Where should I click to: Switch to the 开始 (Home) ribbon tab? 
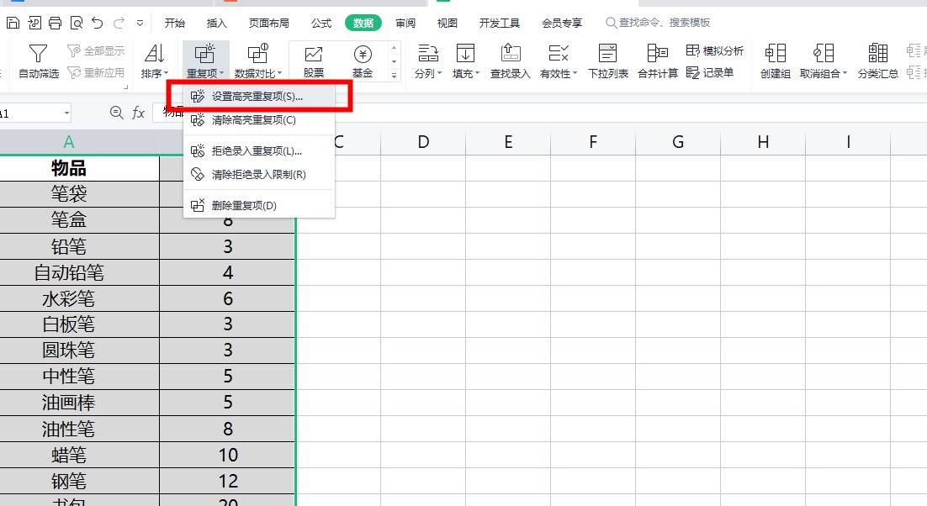(175, 23)
